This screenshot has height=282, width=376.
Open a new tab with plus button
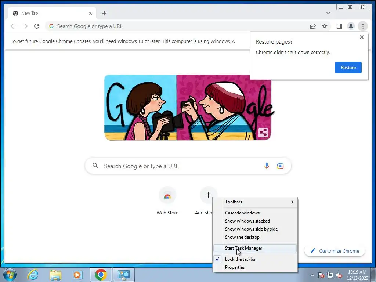[x=104, y=13]
